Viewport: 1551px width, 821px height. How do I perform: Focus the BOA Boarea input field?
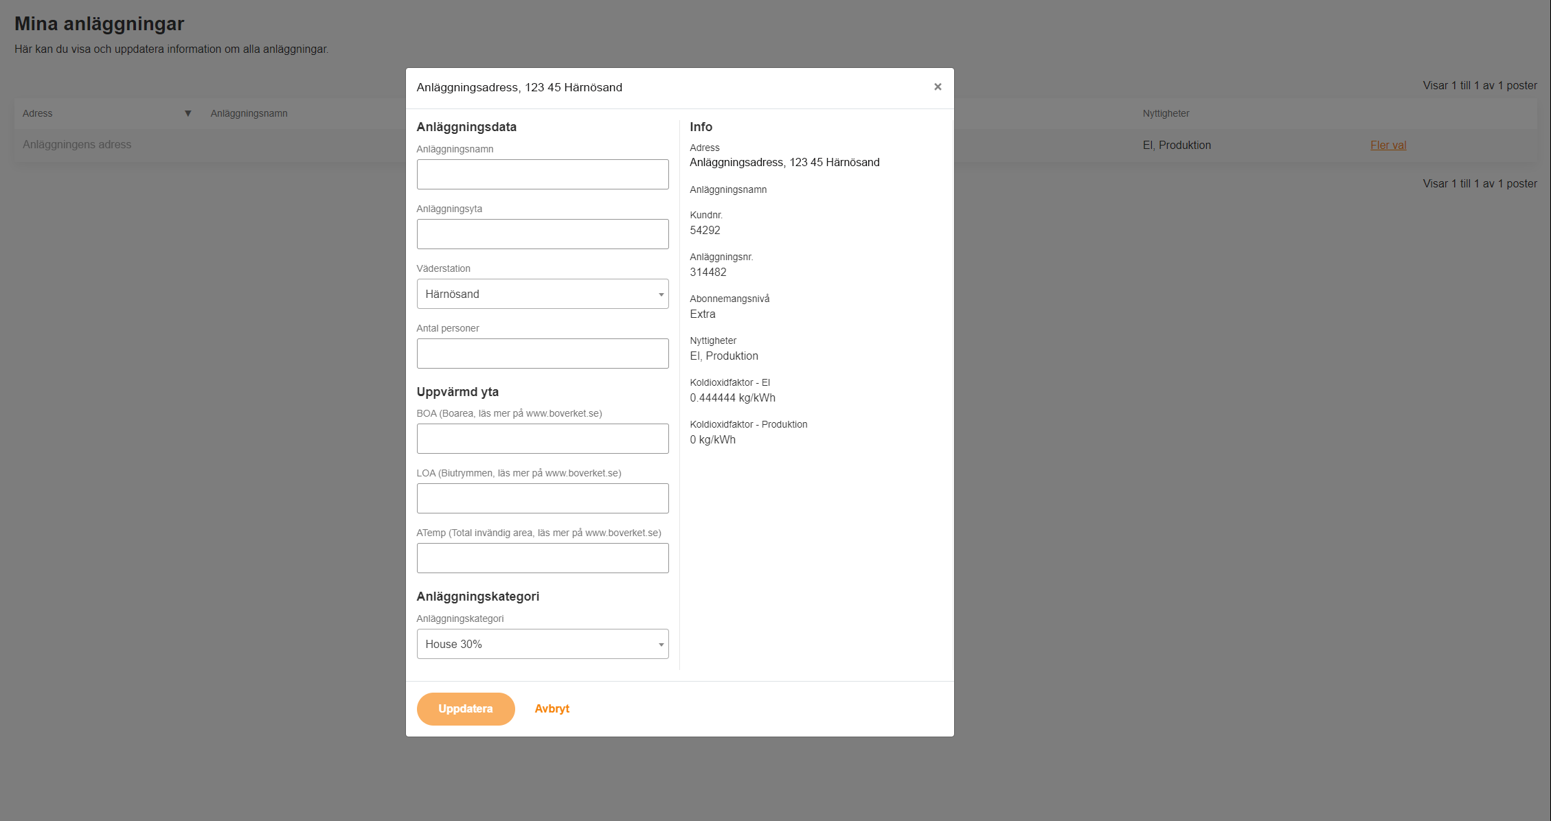pos(542,439)
